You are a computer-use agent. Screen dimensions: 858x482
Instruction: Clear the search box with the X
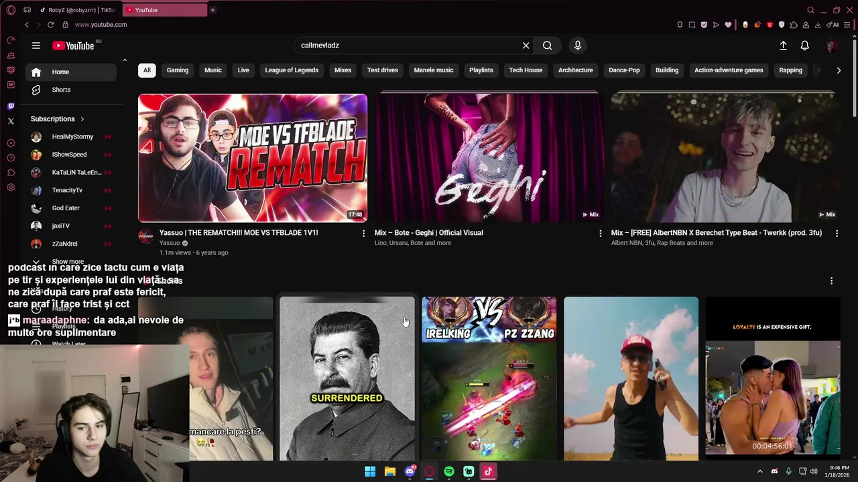pyautogui.click(x=526, y=46)
